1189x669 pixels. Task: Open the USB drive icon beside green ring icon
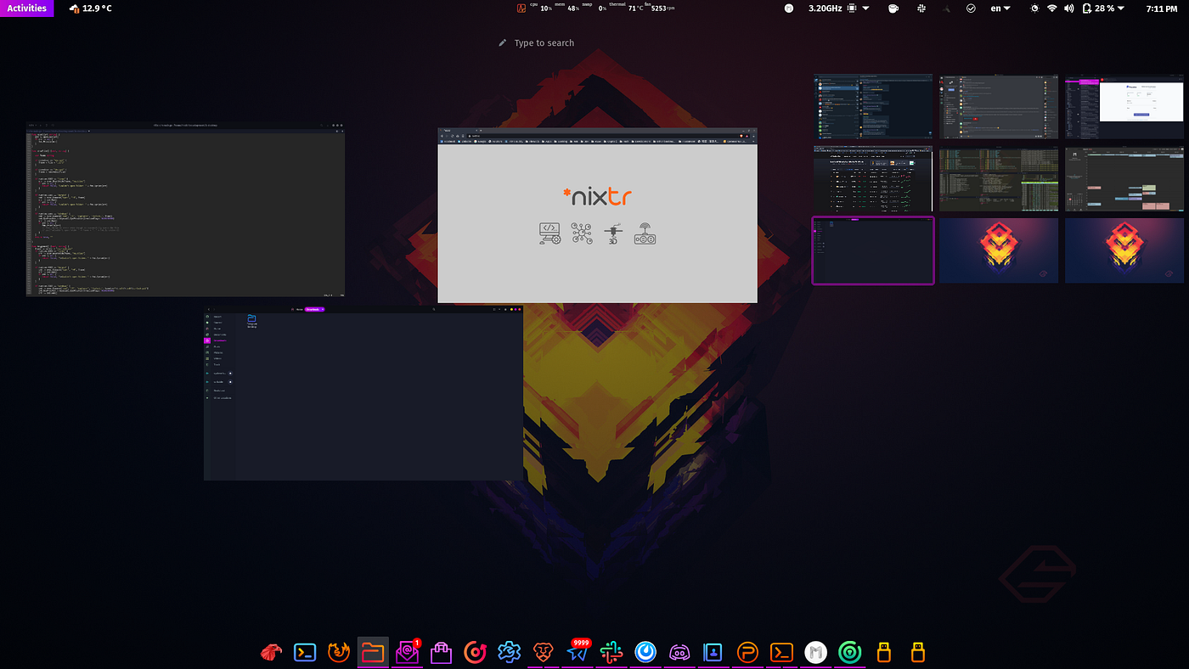[x=883, y=652]
